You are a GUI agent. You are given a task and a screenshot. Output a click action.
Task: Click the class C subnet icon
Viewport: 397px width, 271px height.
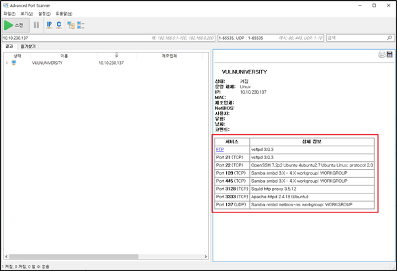(x=59, y=25)
